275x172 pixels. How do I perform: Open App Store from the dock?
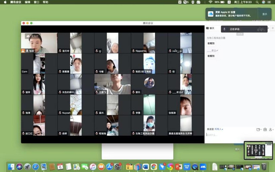tap(109, 167)
